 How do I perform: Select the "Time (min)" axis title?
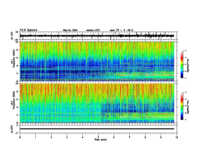(x=101, y=140)
